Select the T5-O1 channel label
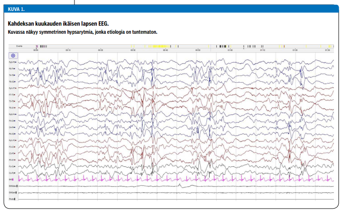The image size is (342, 211). pyautogui.click(x=12, y=108)
